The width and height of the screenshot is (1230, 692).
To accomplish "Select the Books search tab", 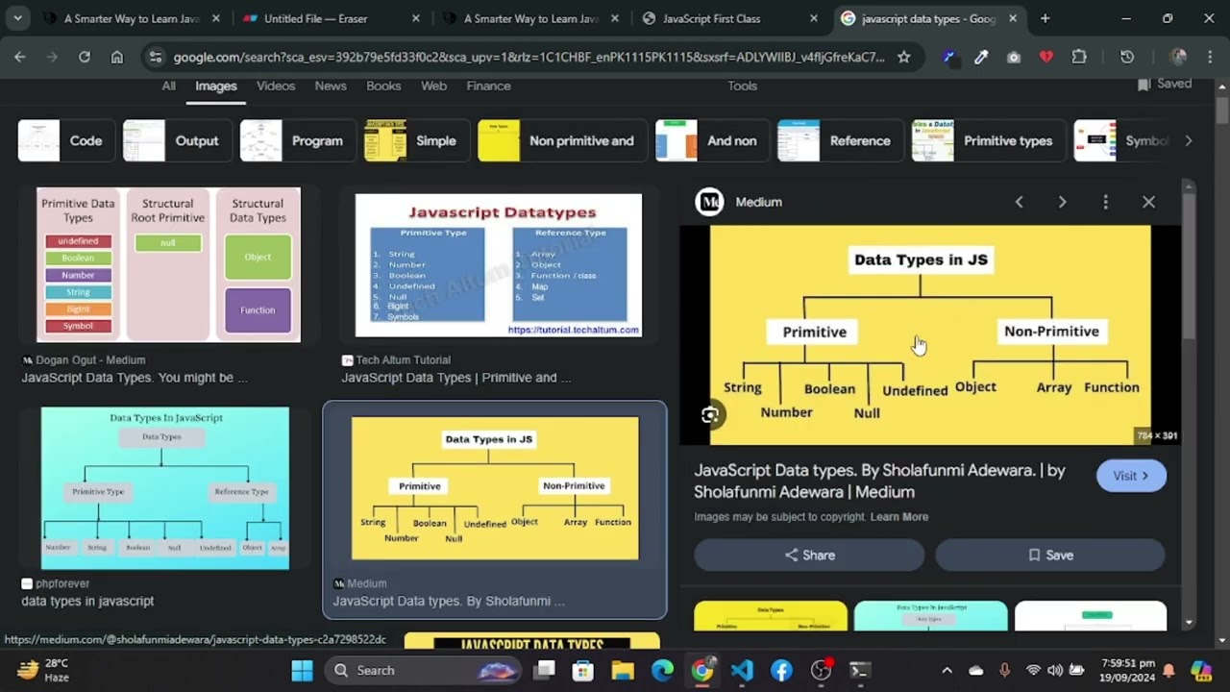I will (383, 86).
